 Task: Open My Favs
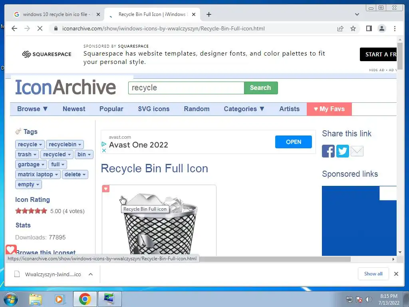point(329,109)
